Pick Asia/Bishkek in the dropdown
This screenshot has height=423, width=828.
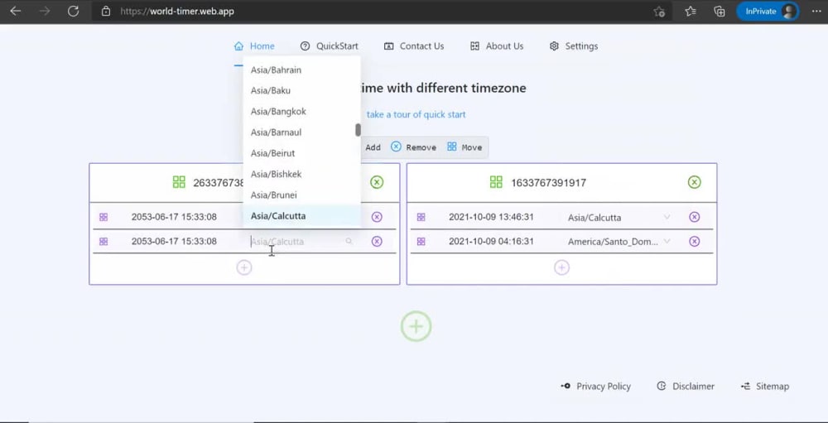[x=301, y=174]
